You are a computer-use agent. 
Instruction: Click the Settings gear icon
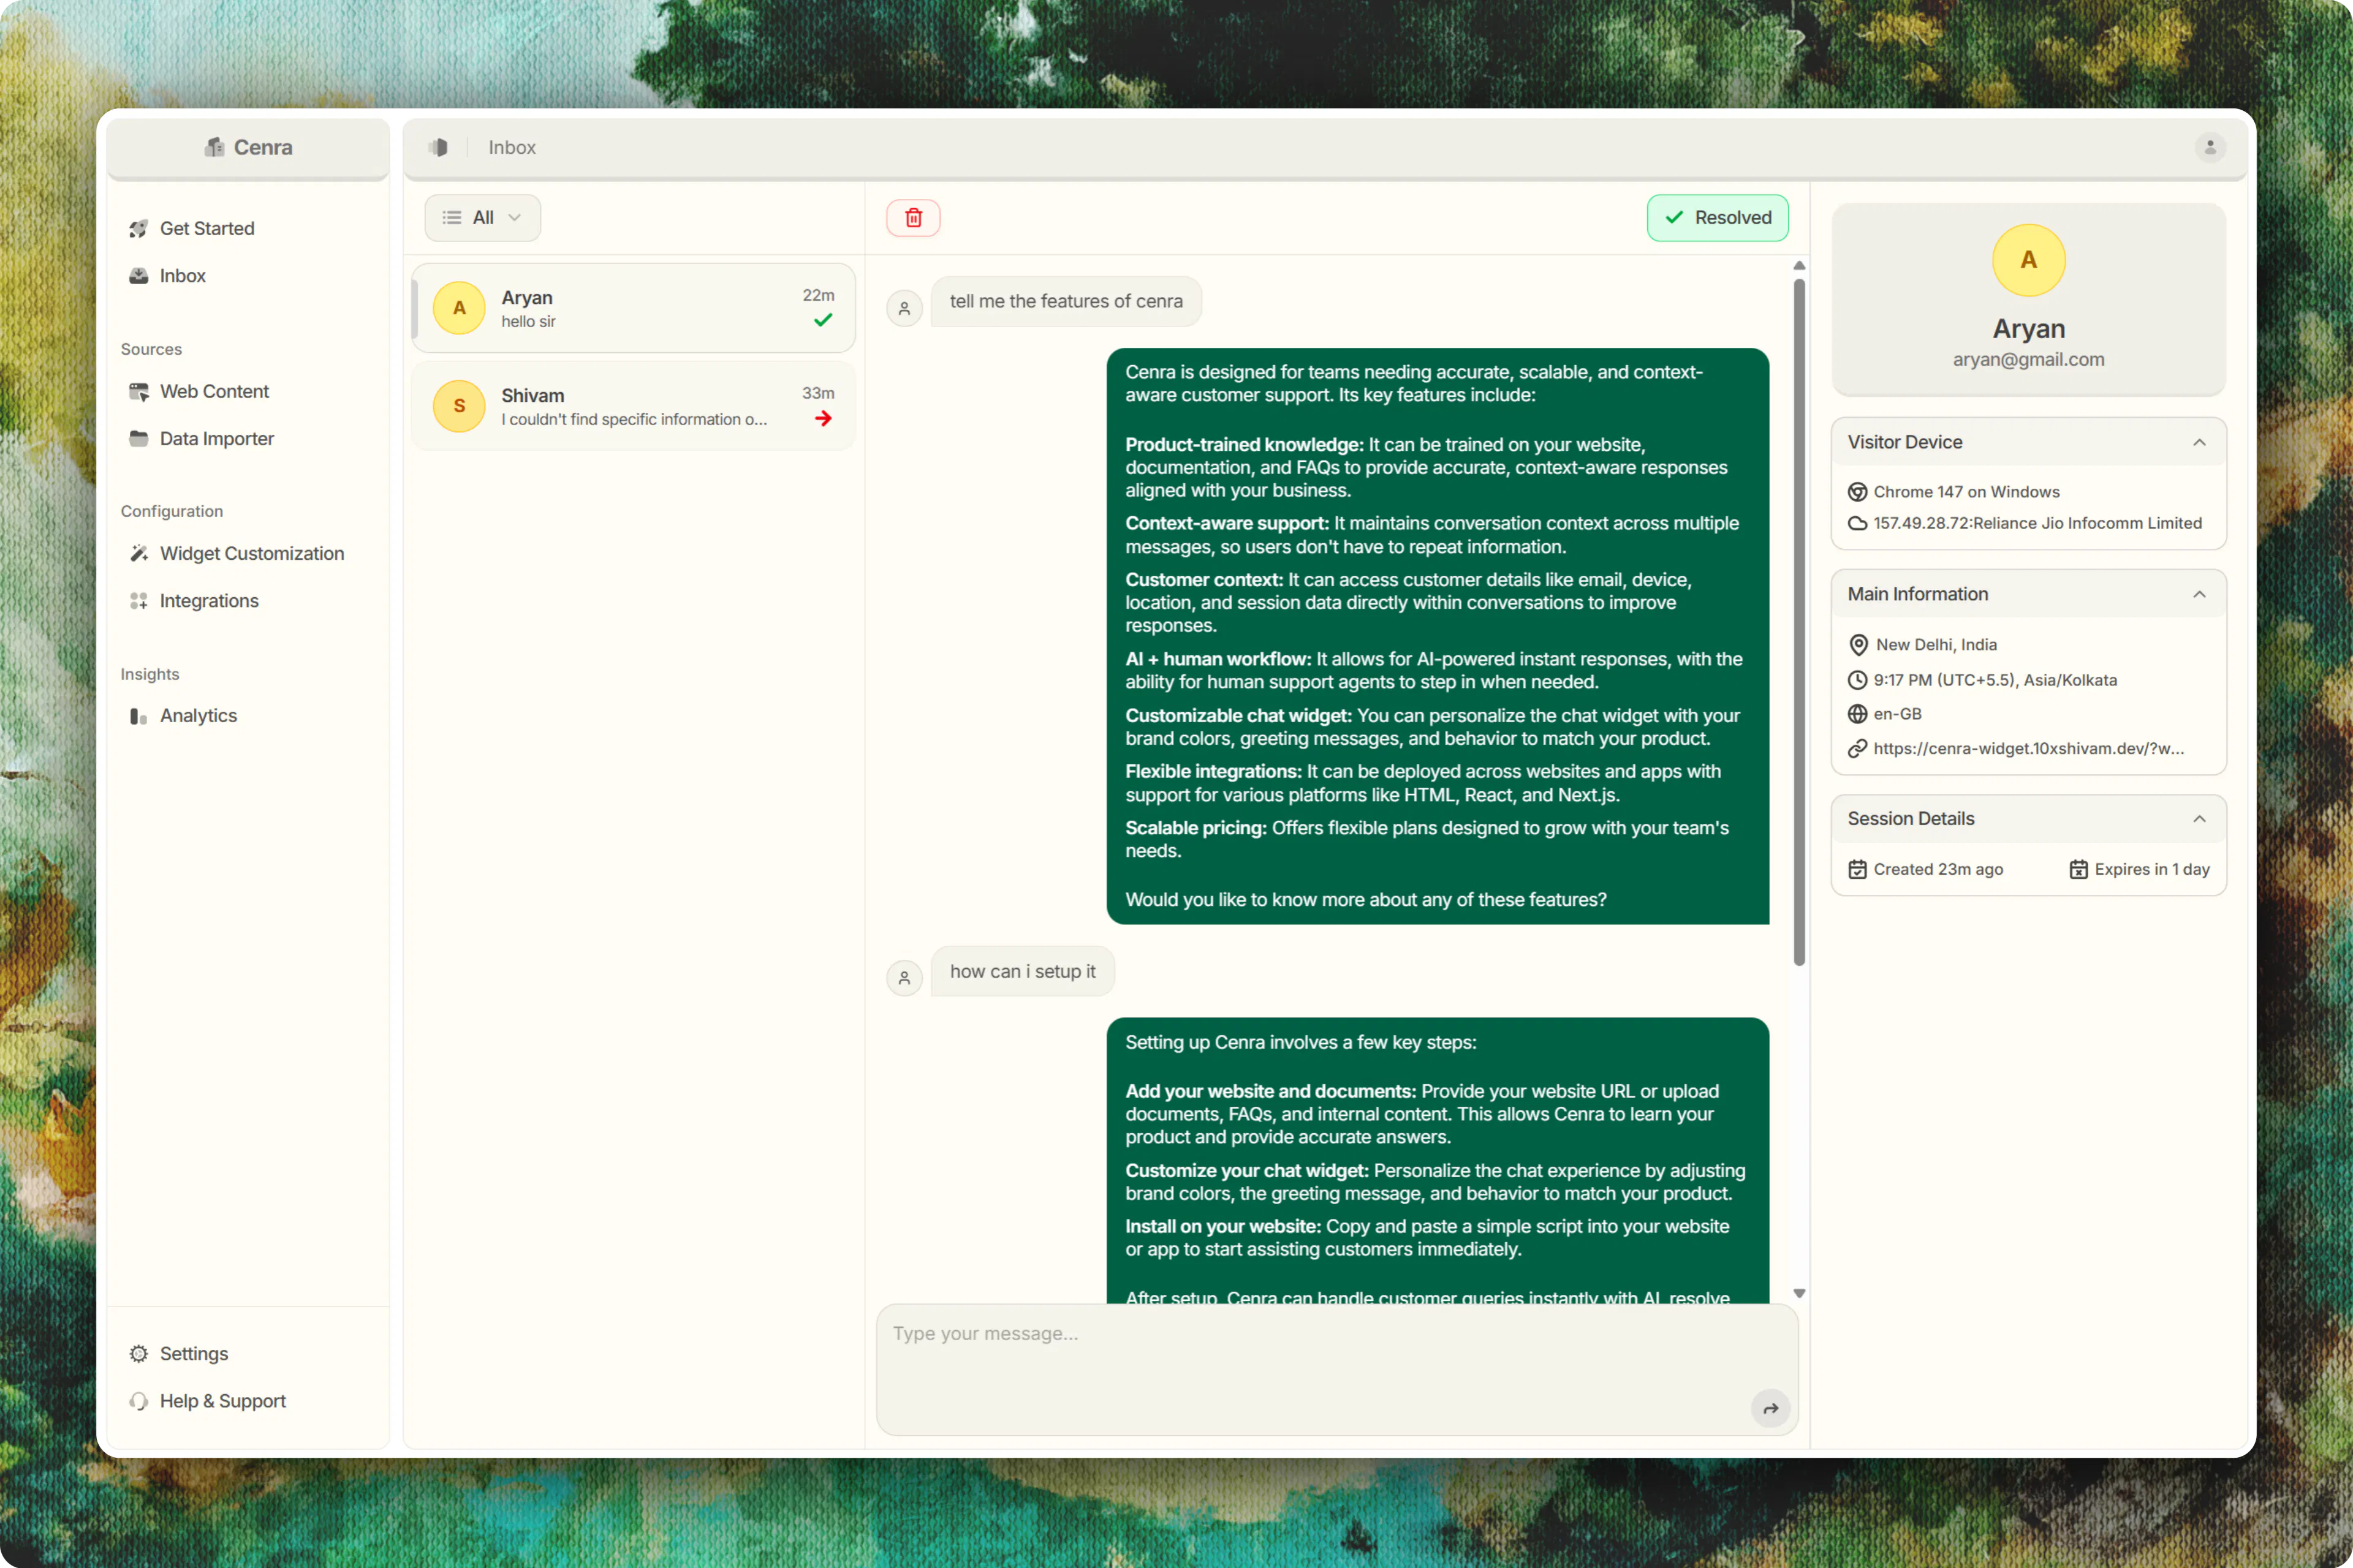(x=139, y=1354)
